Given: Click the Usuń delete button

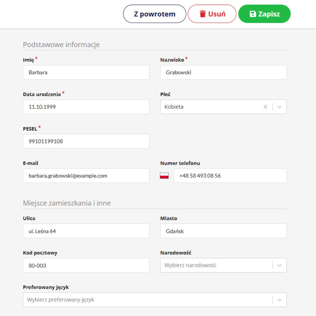Looking at the screenshot, I should click(x=212, y=14).
